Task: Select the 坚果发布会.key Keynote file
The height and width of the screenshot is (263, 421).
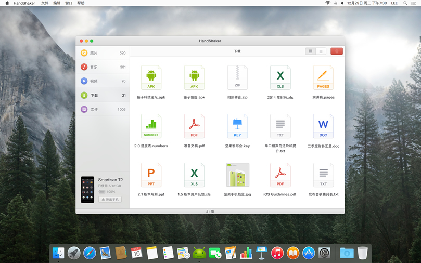Action: (x=237, y=126)
